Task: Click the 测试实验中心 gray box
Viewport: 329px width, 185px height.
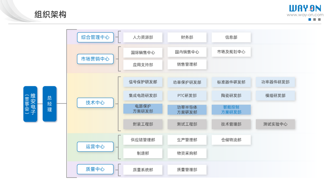Action: coord(275,124)
